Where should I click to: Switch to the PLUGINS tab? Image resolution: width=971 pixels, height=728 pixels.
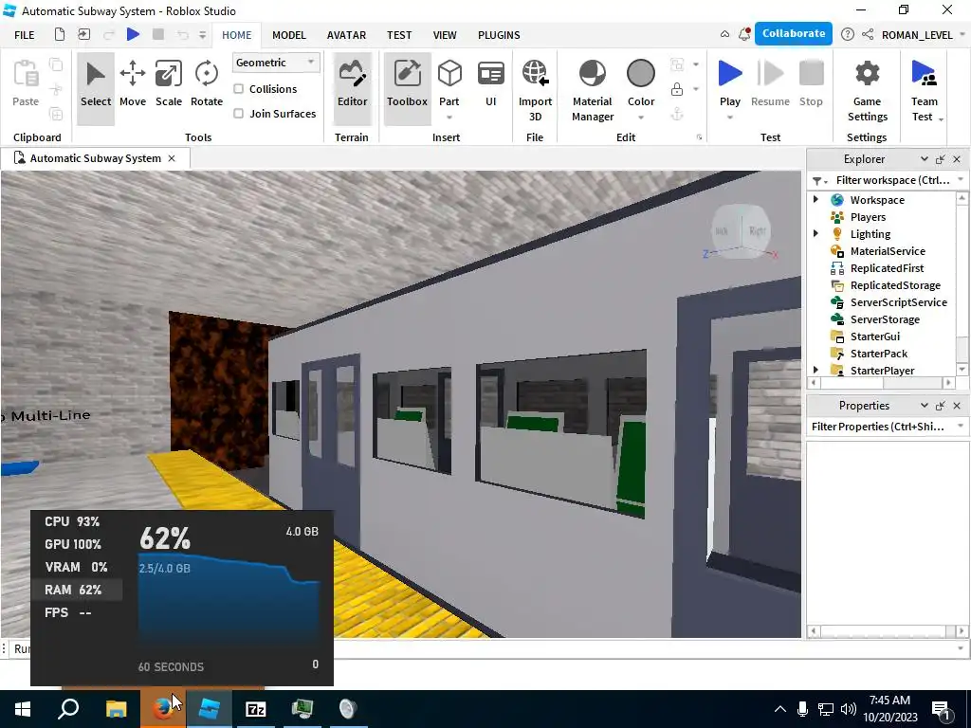[x=499, y=35]
